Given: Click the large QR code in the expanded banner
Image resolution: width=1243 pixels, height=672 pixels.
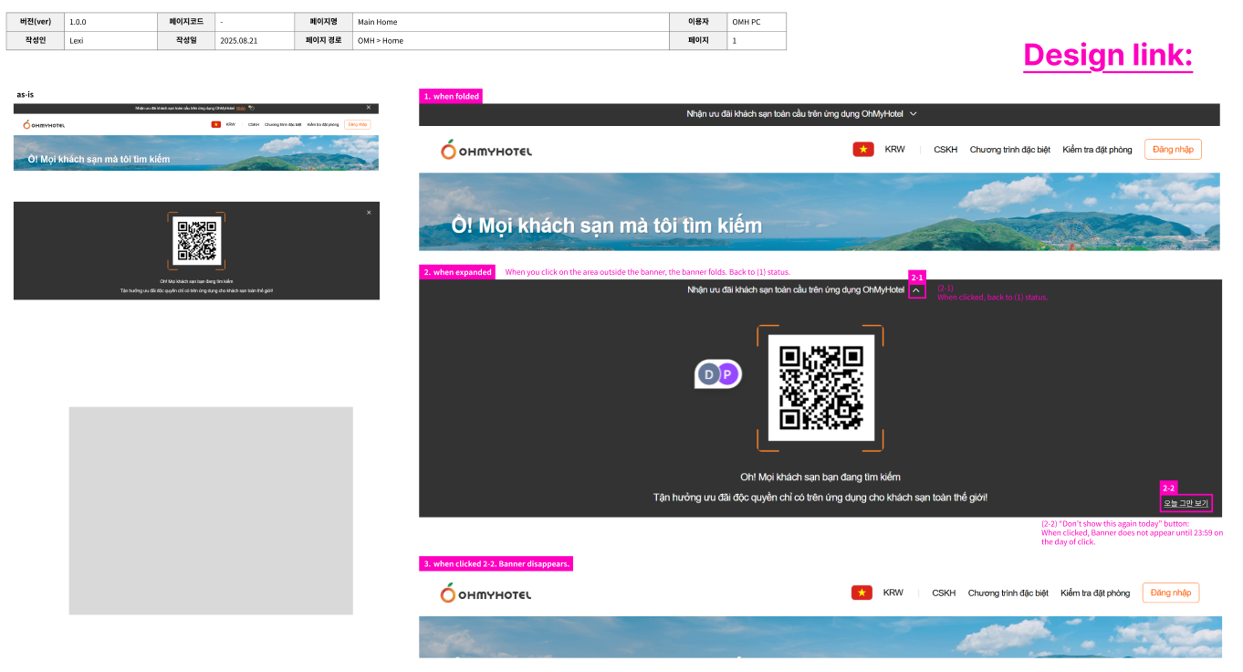Looking at the screenshot, I should (821, 388).
